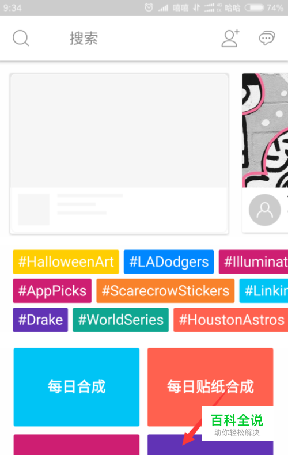Open the chat messages icon
The image size is (288, 455).
click(x=267, y=38)
